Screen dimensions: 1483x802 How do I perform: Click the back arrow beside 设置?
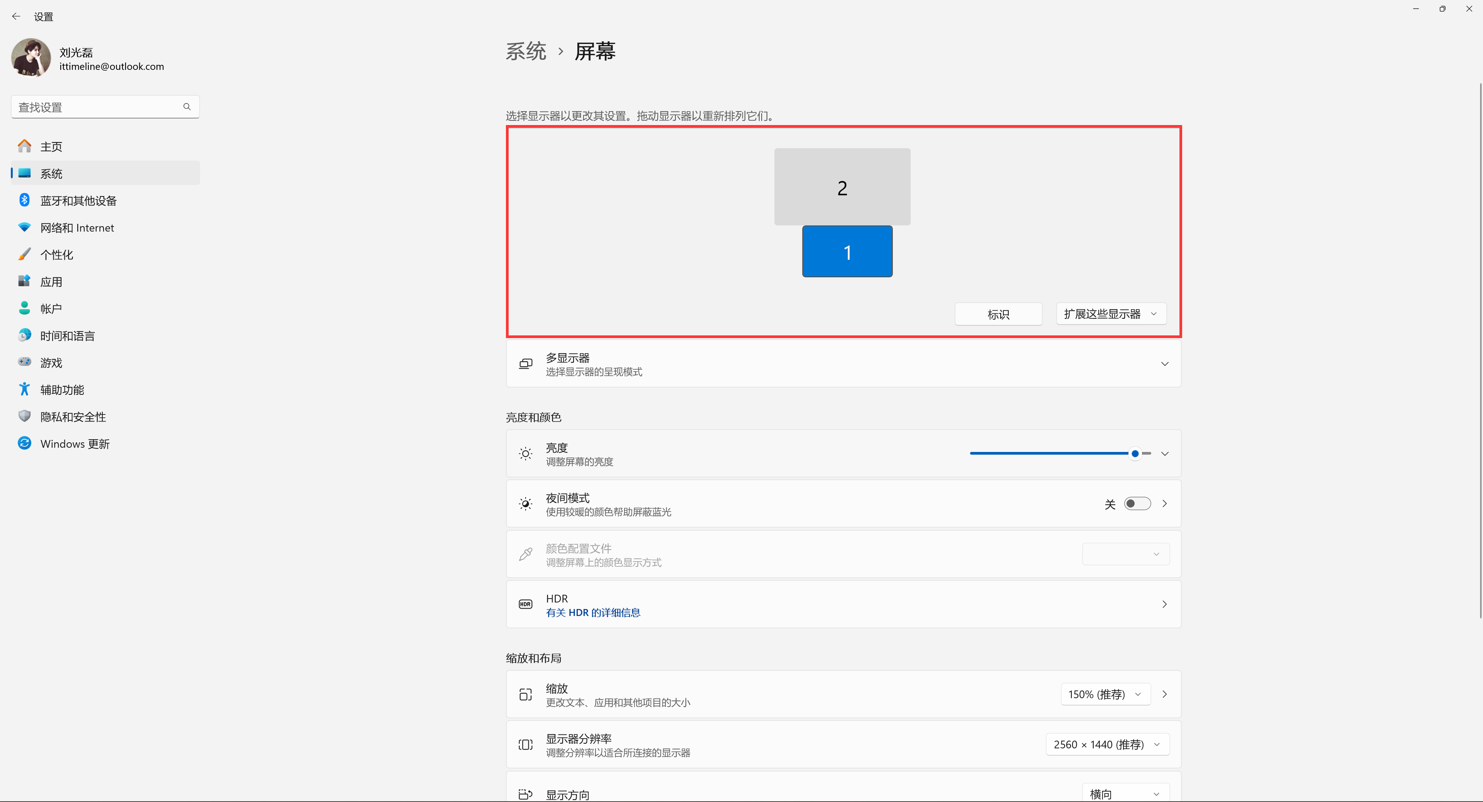pyautogui.click(x=16, y=17)
